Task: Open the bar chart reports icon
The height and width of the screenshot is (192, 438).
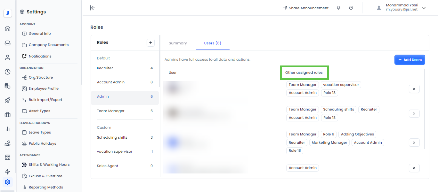Action: 8,129
